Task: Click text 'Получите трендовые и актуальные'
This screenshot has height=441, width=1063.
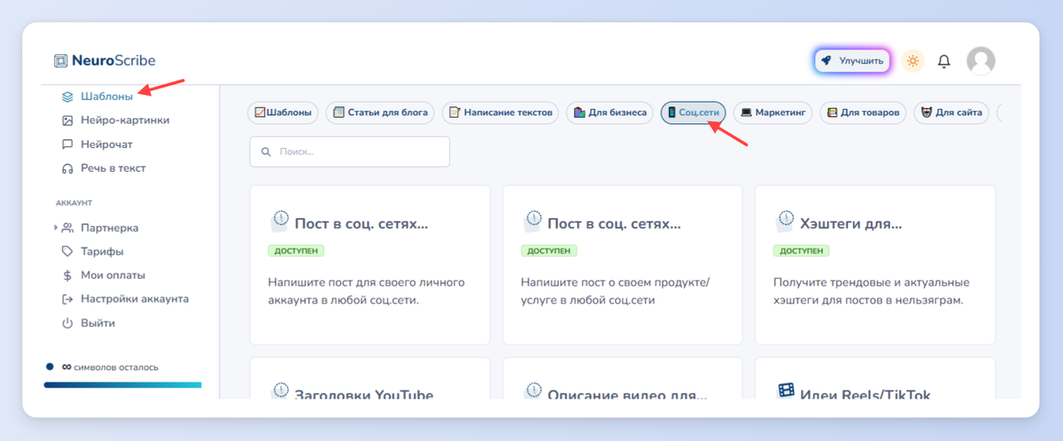Action: 872,282
